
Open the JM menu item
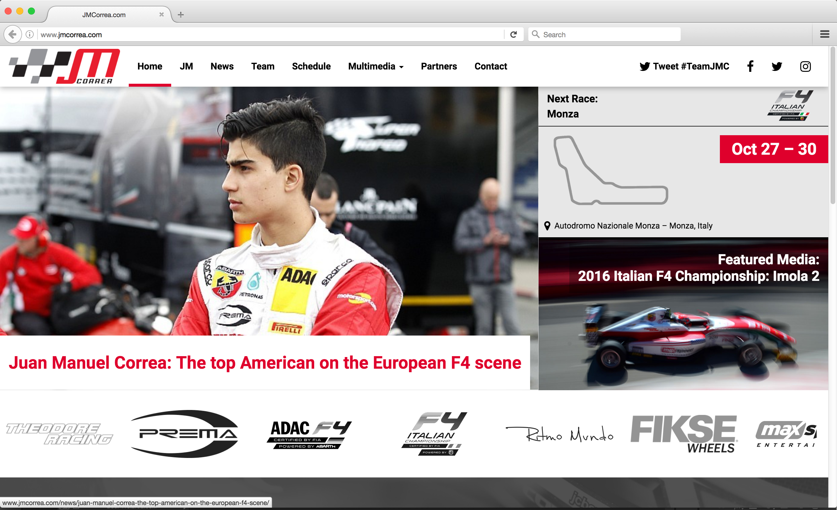(186, 66)
